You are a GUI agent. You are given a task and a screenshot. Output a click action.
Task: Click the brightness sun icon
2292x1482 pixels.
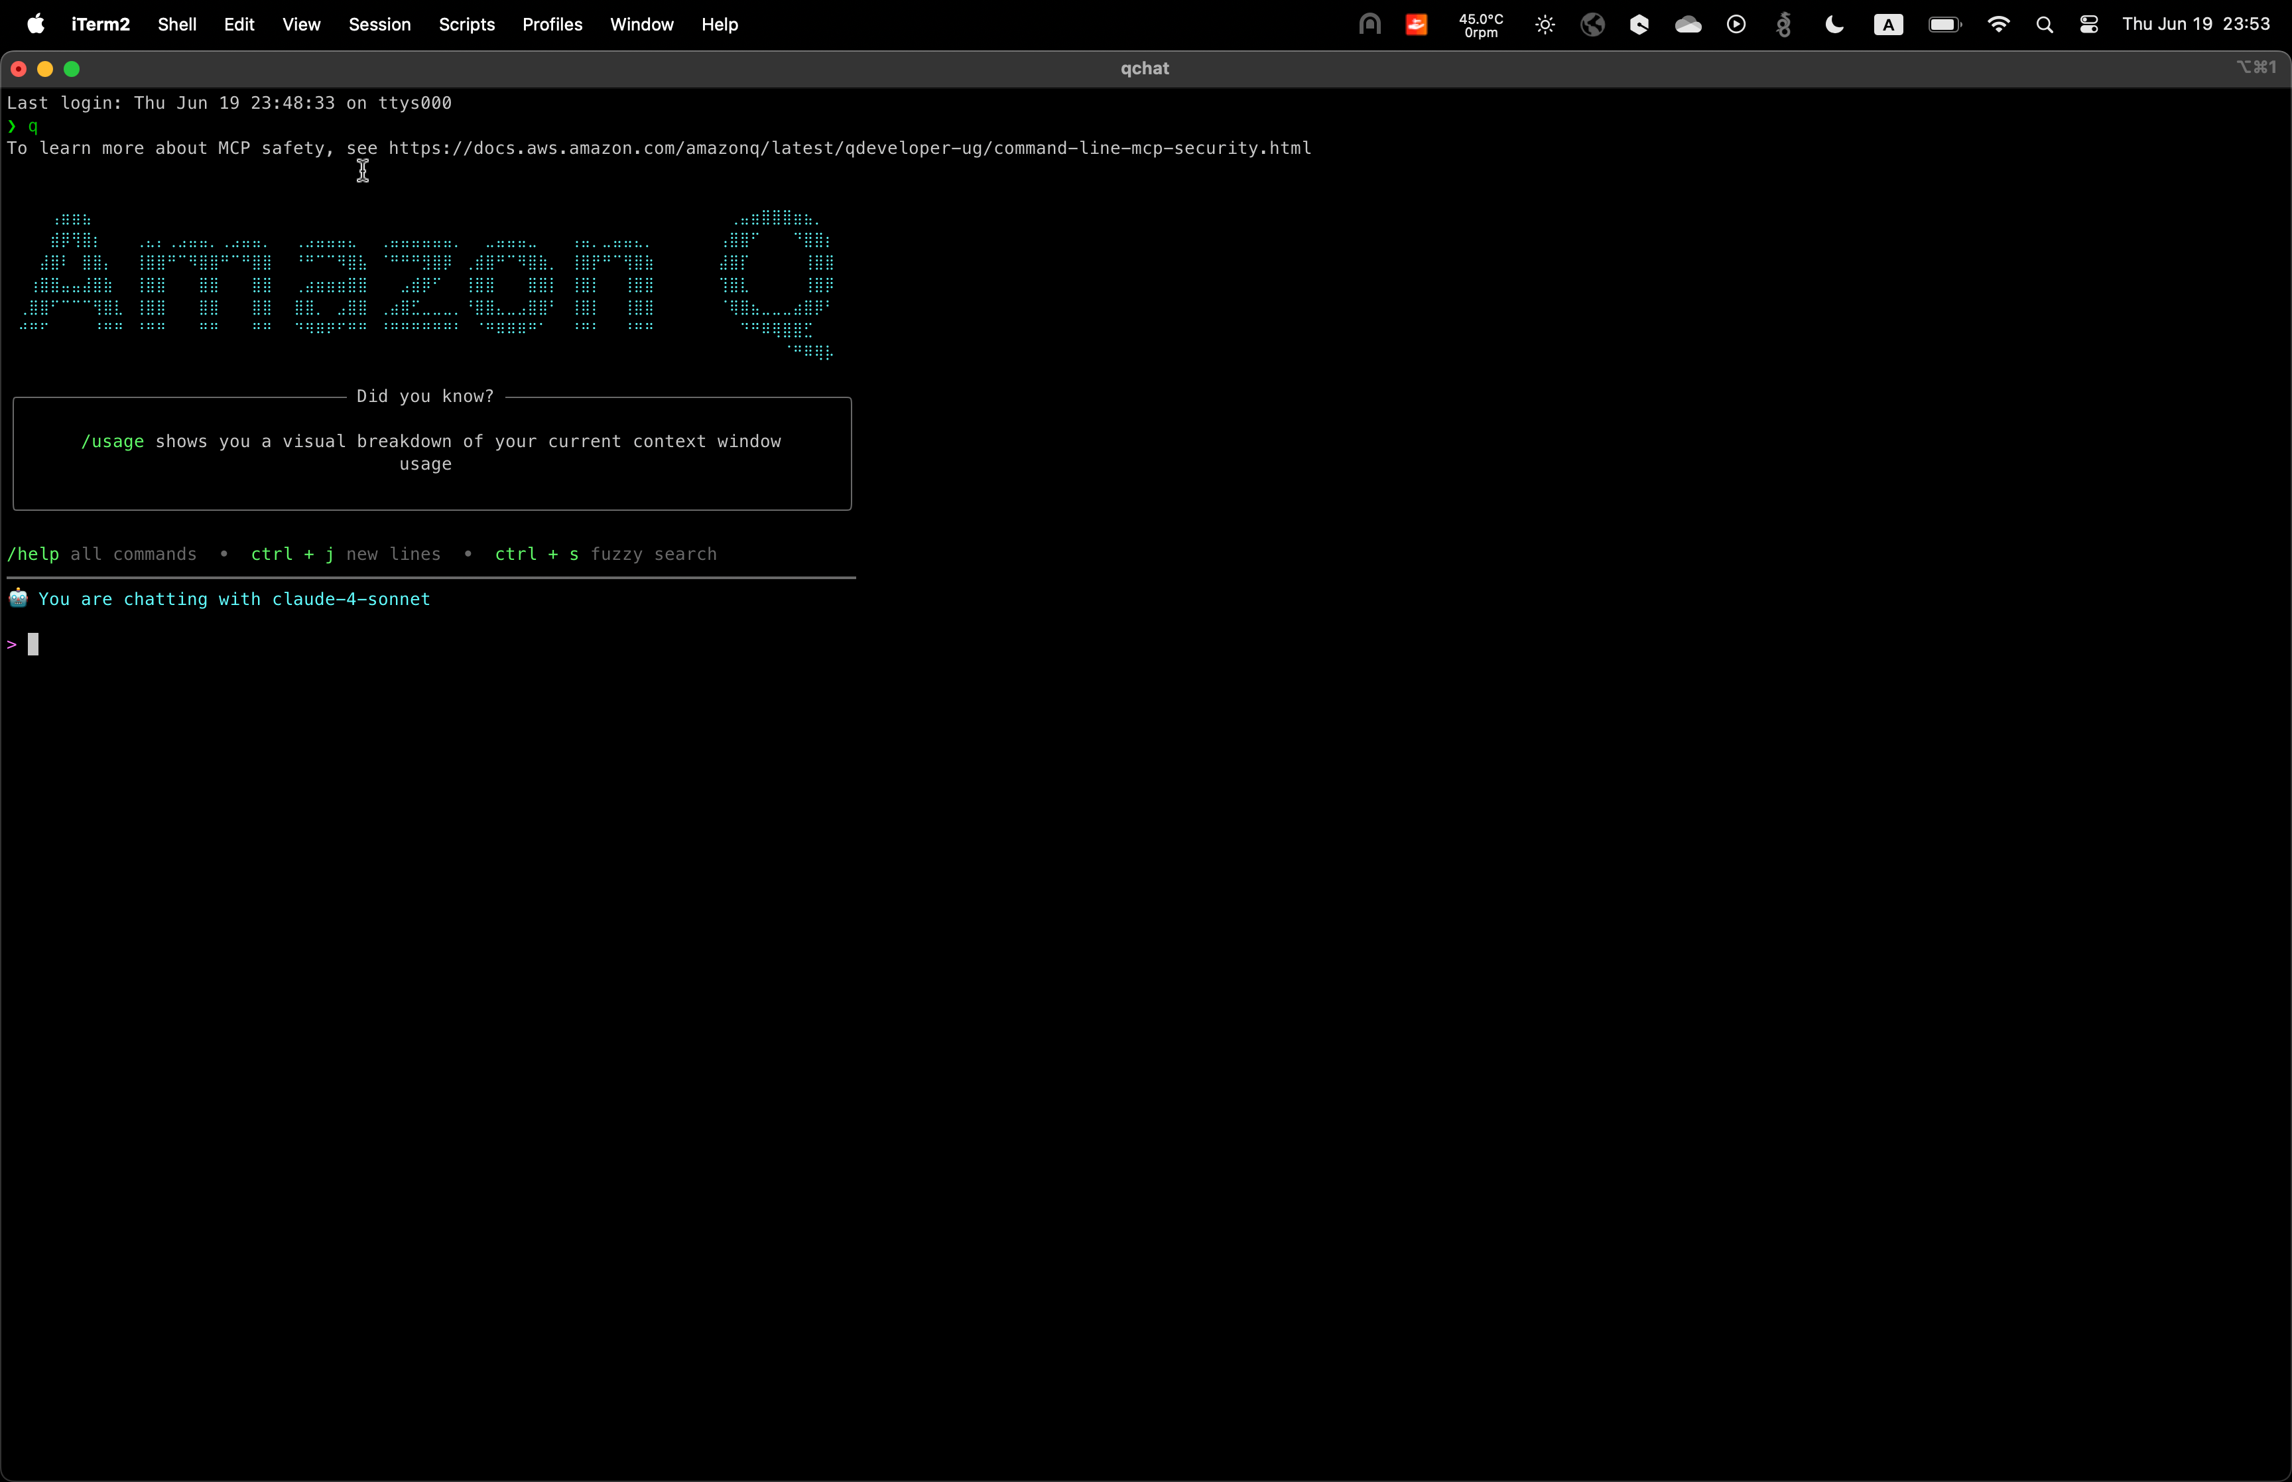click(x=1545, y=25)
